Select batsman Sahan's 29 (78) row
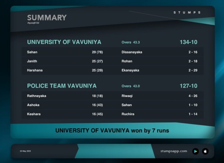Viewport: 224px width, 163px height. coord(65,52)
